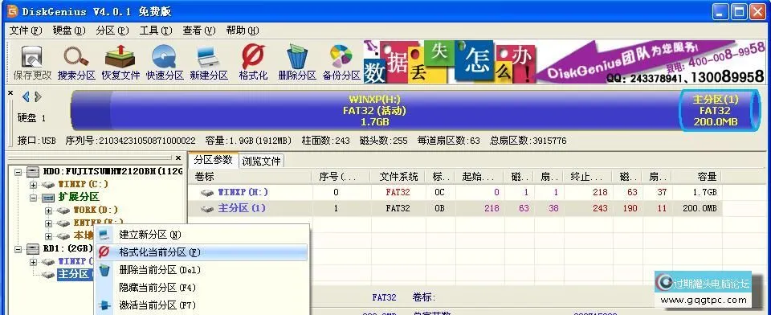Viewport: 771px width, 315px height.
Task: Switch to the 分区参数 tab
Action: (x=213, y=159)
